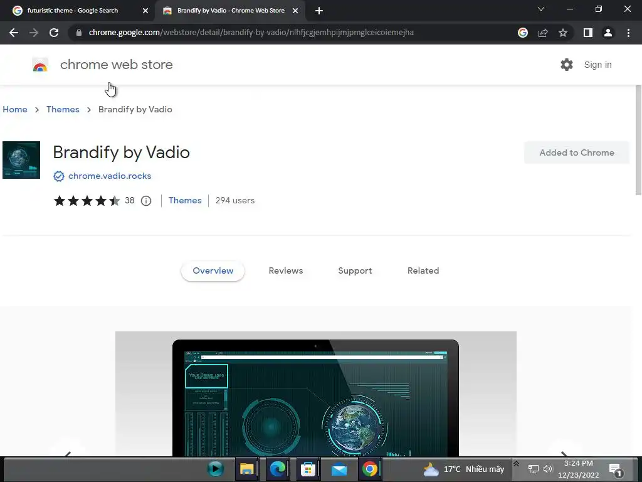Image resolution: width=642 pixels, height=482 pixels.
Task: Open network status tray icon
Action: (533, 469)
